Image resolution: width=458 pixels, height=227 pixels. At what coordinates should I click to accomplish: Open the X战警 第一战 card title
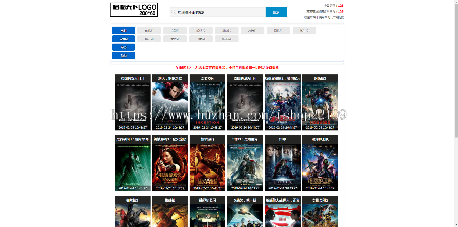[x=245, y=200]
